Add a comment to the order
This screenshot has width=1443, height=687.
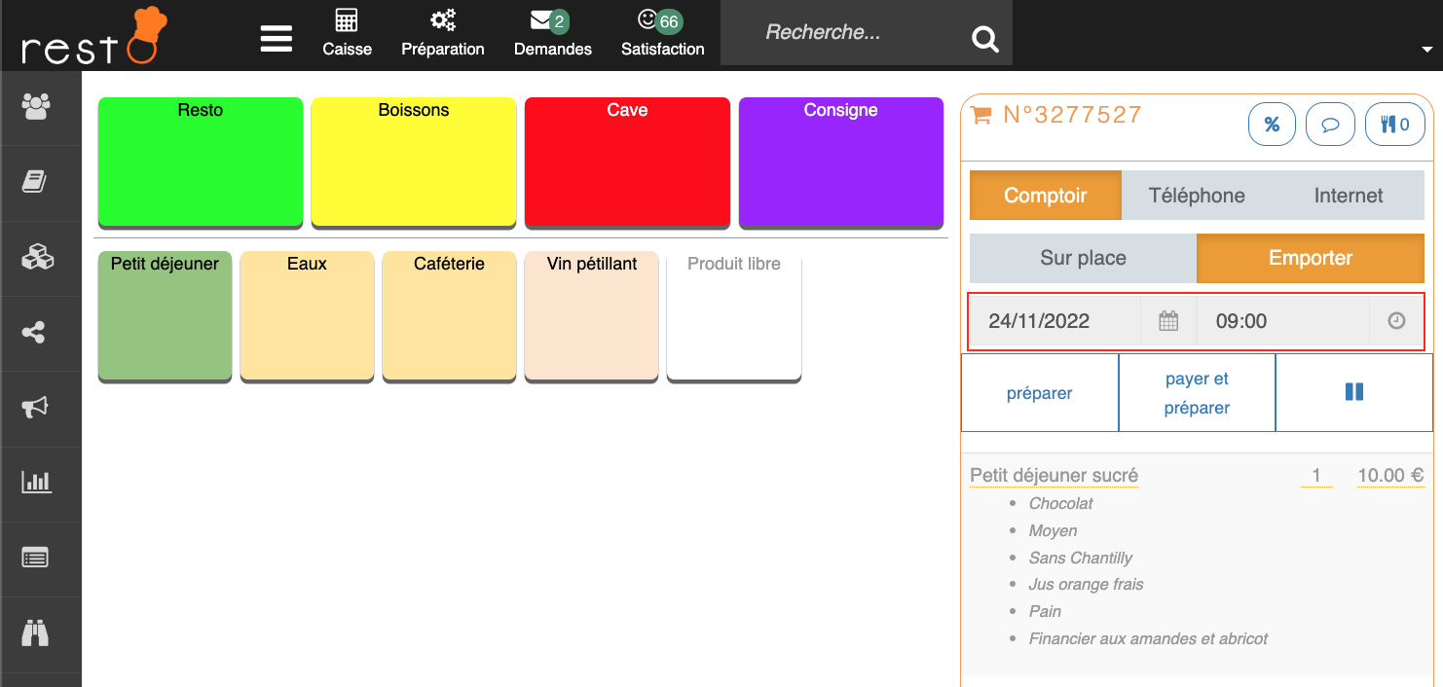tap(1329, 125)
